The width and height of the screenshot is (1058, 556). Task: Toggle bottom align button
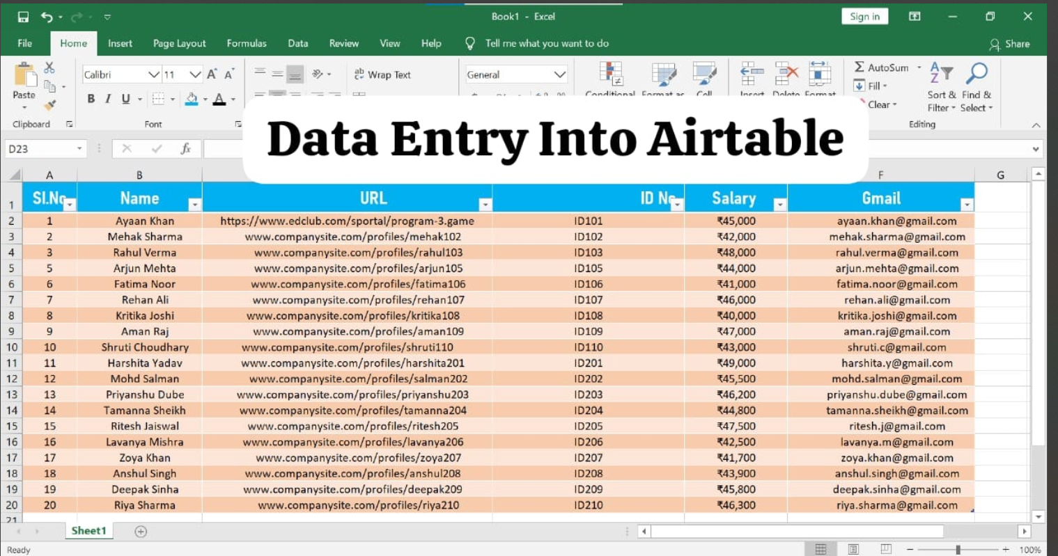click(295, 73)
